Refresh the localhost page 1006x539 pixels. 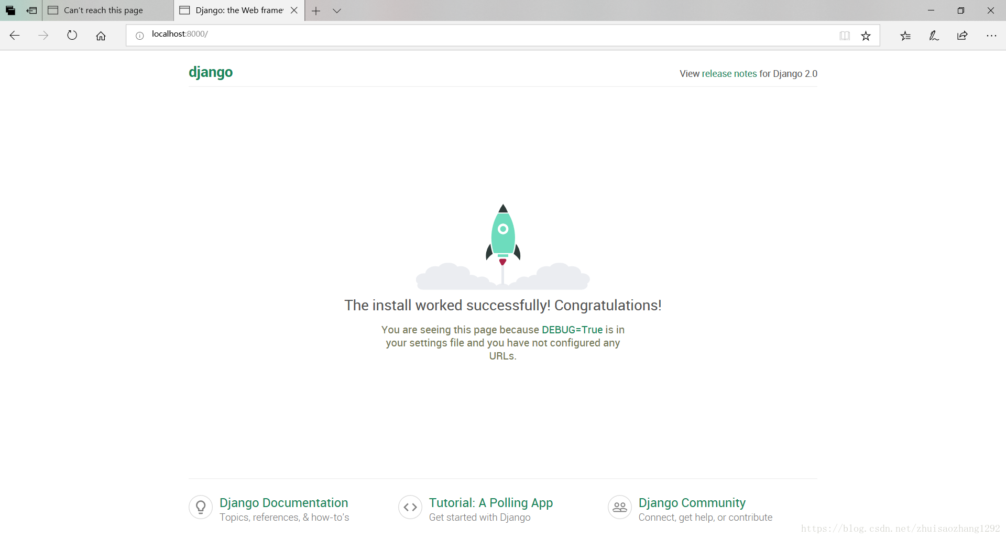pos(72,36)
